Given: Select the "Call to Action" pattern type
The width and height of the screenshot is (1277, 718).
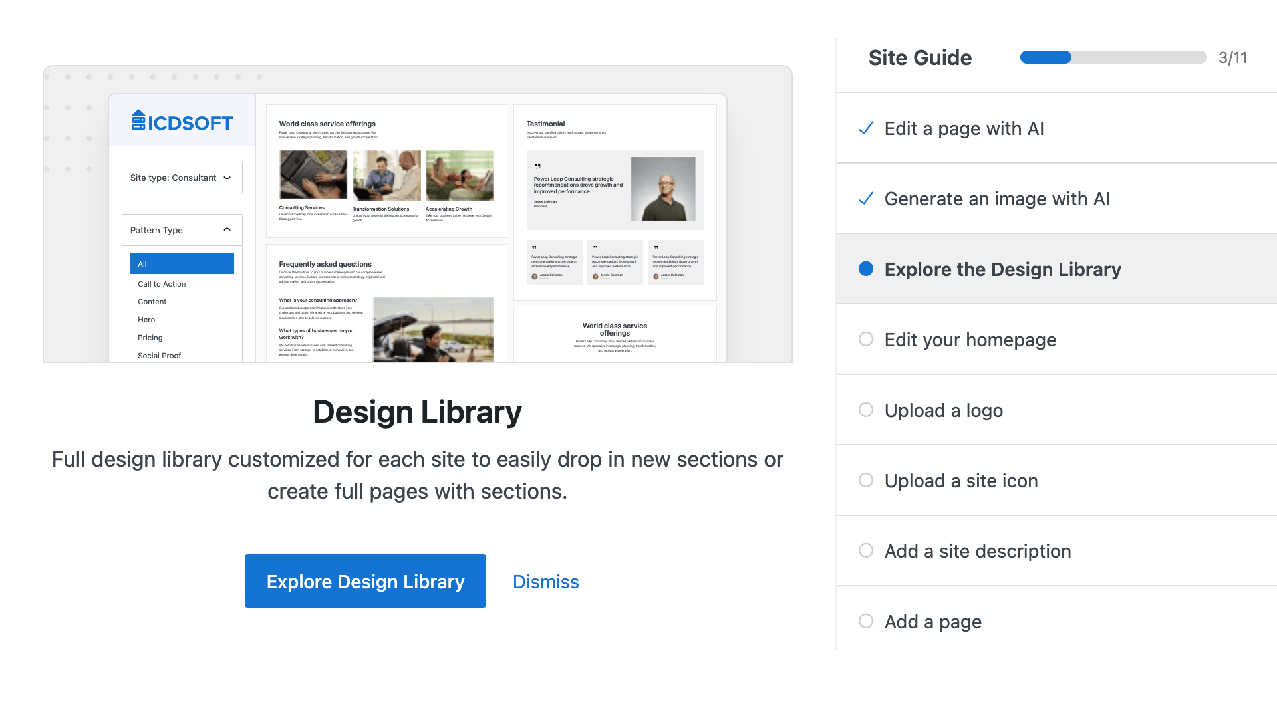Looking at the screenshot, I should coord(161,284).
